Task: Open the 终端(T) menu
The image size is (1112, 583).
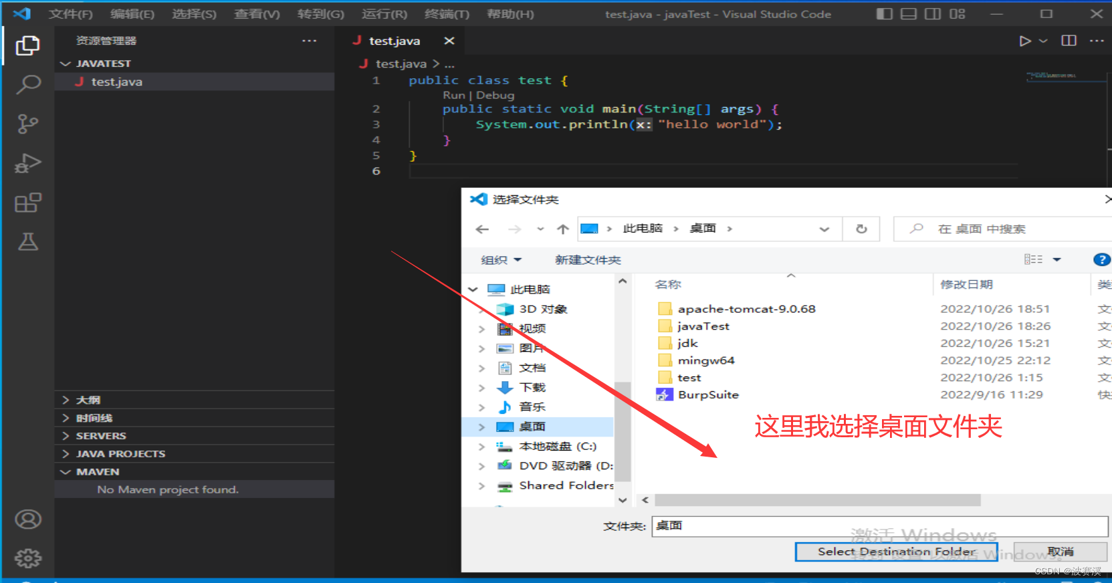Action: click(x=447, y=14)
